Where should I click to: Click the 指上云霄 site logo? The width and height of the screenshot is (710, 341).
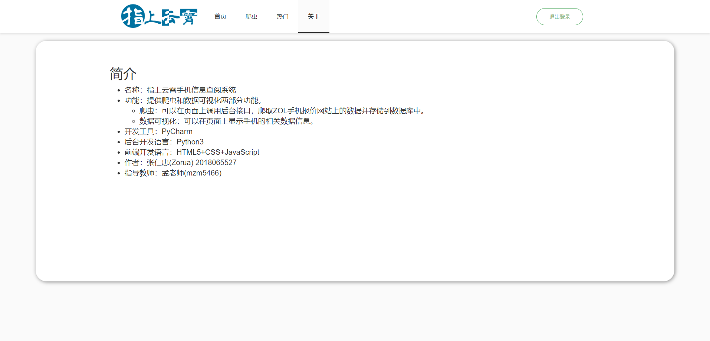tap(159, 16)
